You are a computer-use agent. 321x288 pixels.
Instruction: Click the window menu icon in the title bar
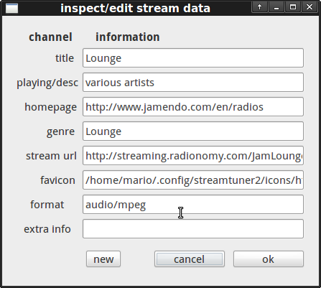point(11,8)
